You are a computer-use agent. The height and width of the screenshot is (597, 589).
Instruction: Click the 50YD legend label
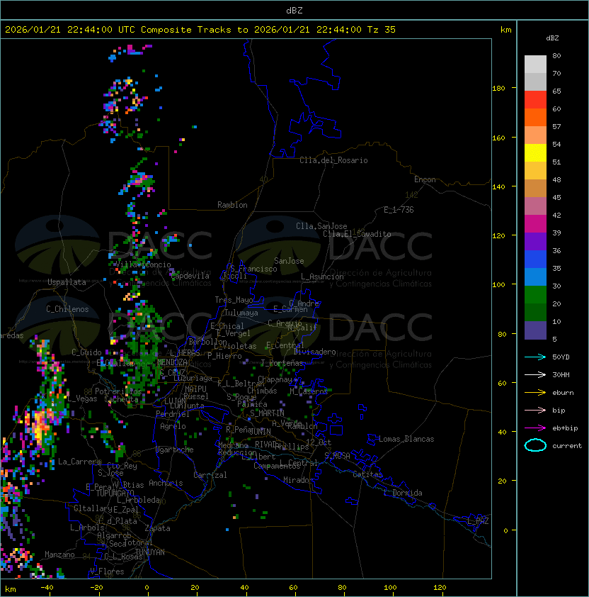click(561, 357)
